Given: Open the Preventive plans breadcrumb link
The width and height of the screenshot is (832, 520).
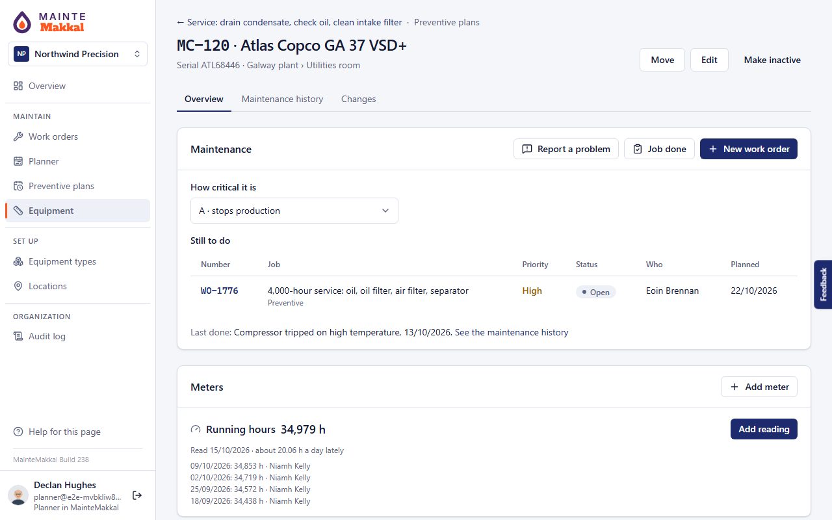Looking at the screenshot, I should pyautogui.click(x=447, y=22).
